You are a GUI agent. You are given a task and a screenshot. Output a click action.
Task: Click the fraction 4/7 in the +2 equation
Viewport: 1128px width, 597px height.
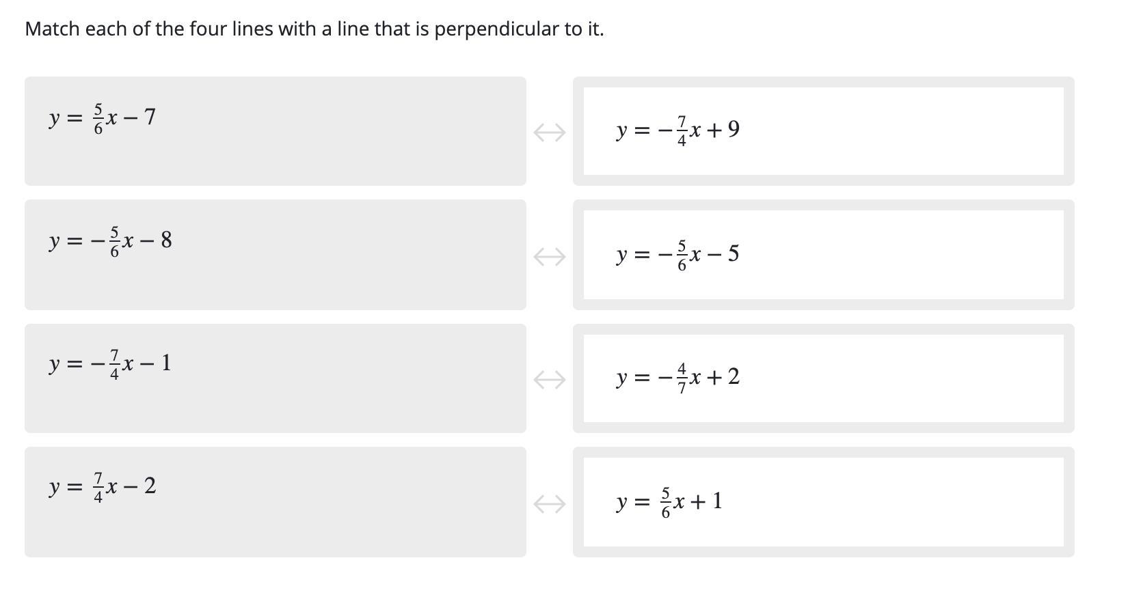(681, 378)
